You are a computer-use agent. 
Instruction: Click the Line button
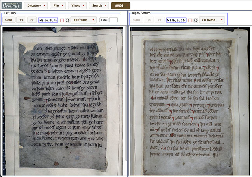click(x=104, y=20)
